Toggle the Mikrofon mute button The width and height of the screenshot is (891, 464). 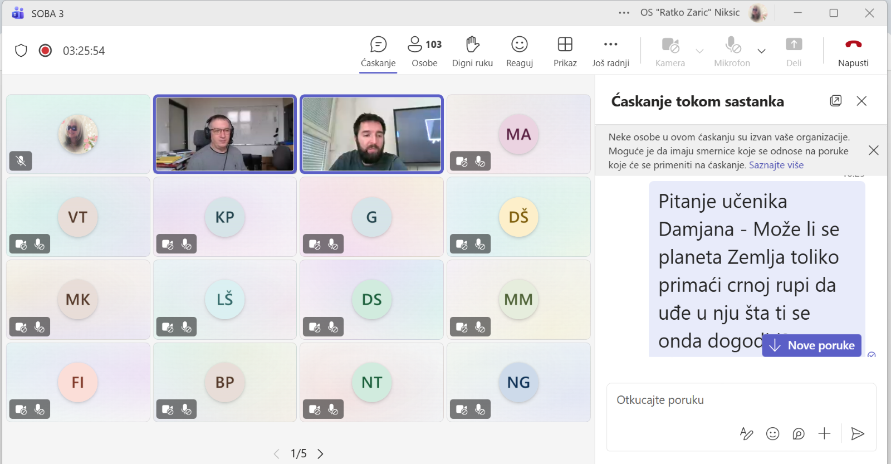[732, 51]
